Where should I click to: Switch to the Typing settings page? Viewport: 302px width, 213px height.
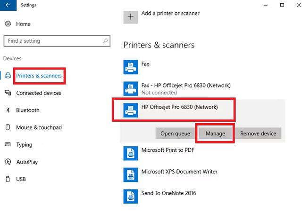pos(24,145)
